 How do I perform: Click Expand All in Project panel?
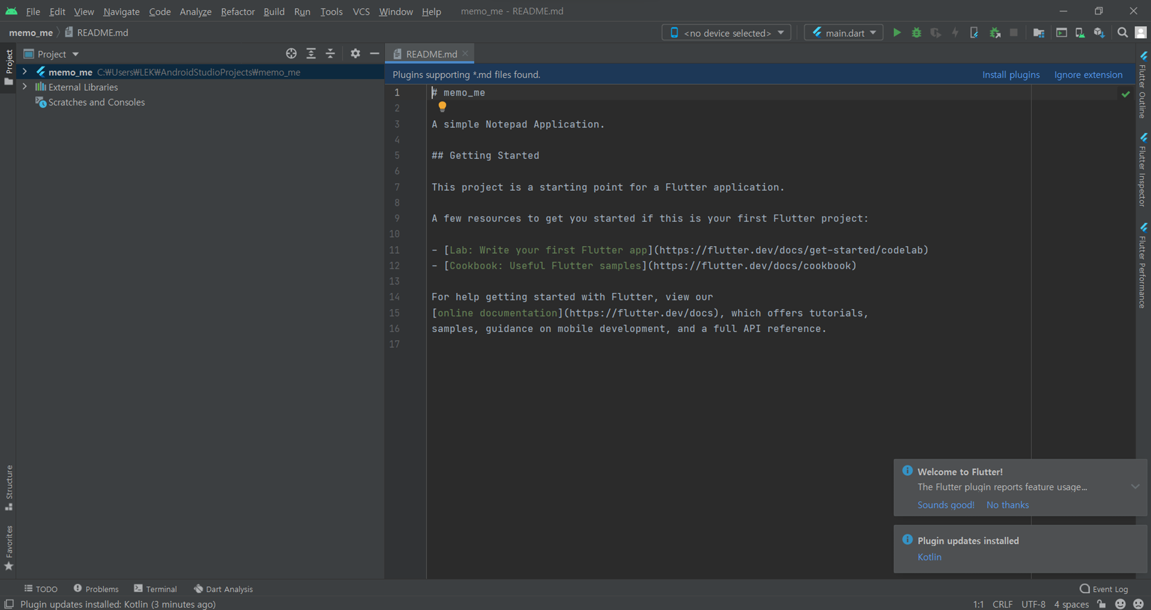click(x=311, y=53)
